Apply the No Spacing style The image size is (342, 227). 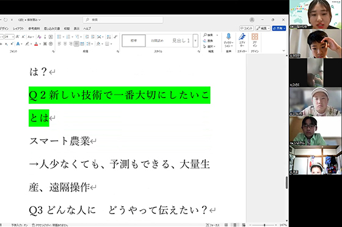tap(158, 40)
